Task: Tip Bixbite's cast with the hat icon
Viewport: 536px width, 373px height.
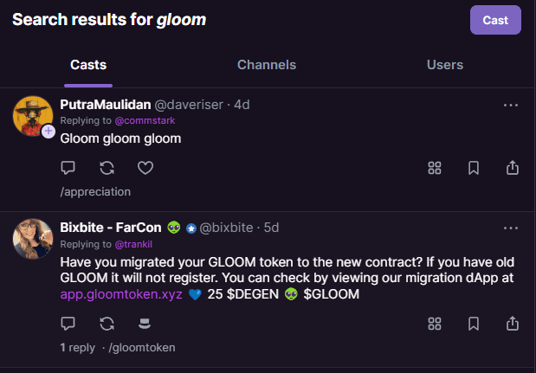Action: pyautogui.click(x=145, y=324)
